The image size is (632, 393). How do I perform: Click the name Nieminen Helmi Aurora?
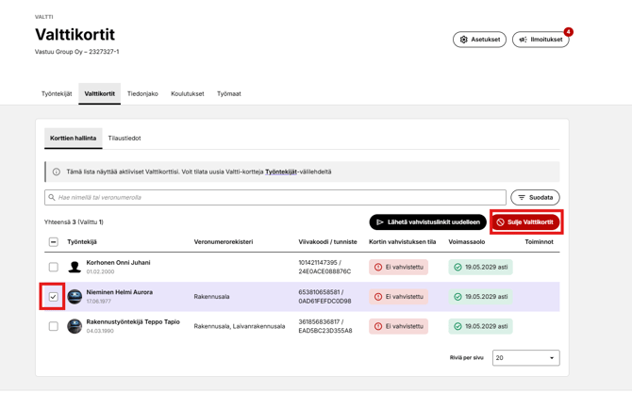pos(119,292)
